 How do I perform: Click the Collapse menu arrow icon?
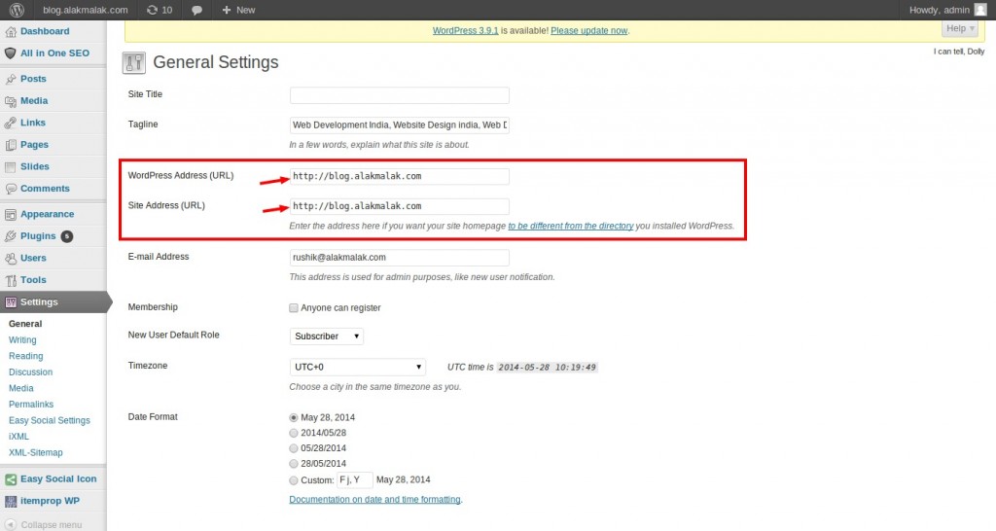pyautogui.click(x=11, y=524)
